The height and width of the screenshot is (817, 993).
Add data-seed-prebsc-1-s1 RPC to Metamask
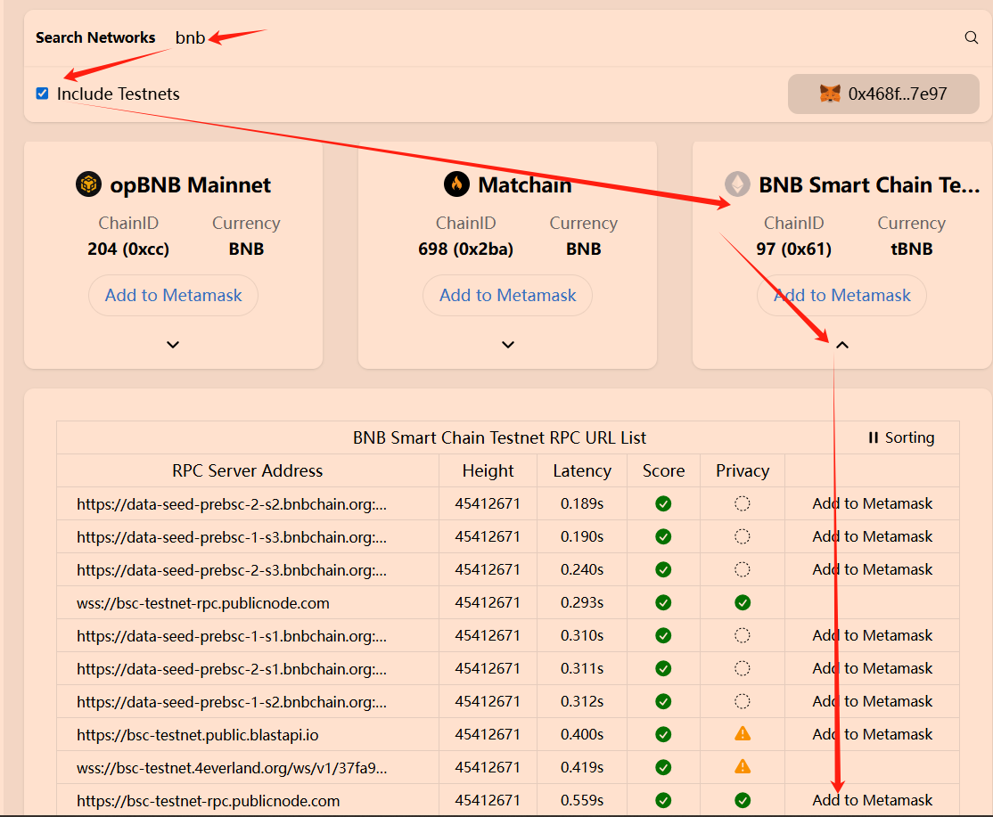point(872,635)
